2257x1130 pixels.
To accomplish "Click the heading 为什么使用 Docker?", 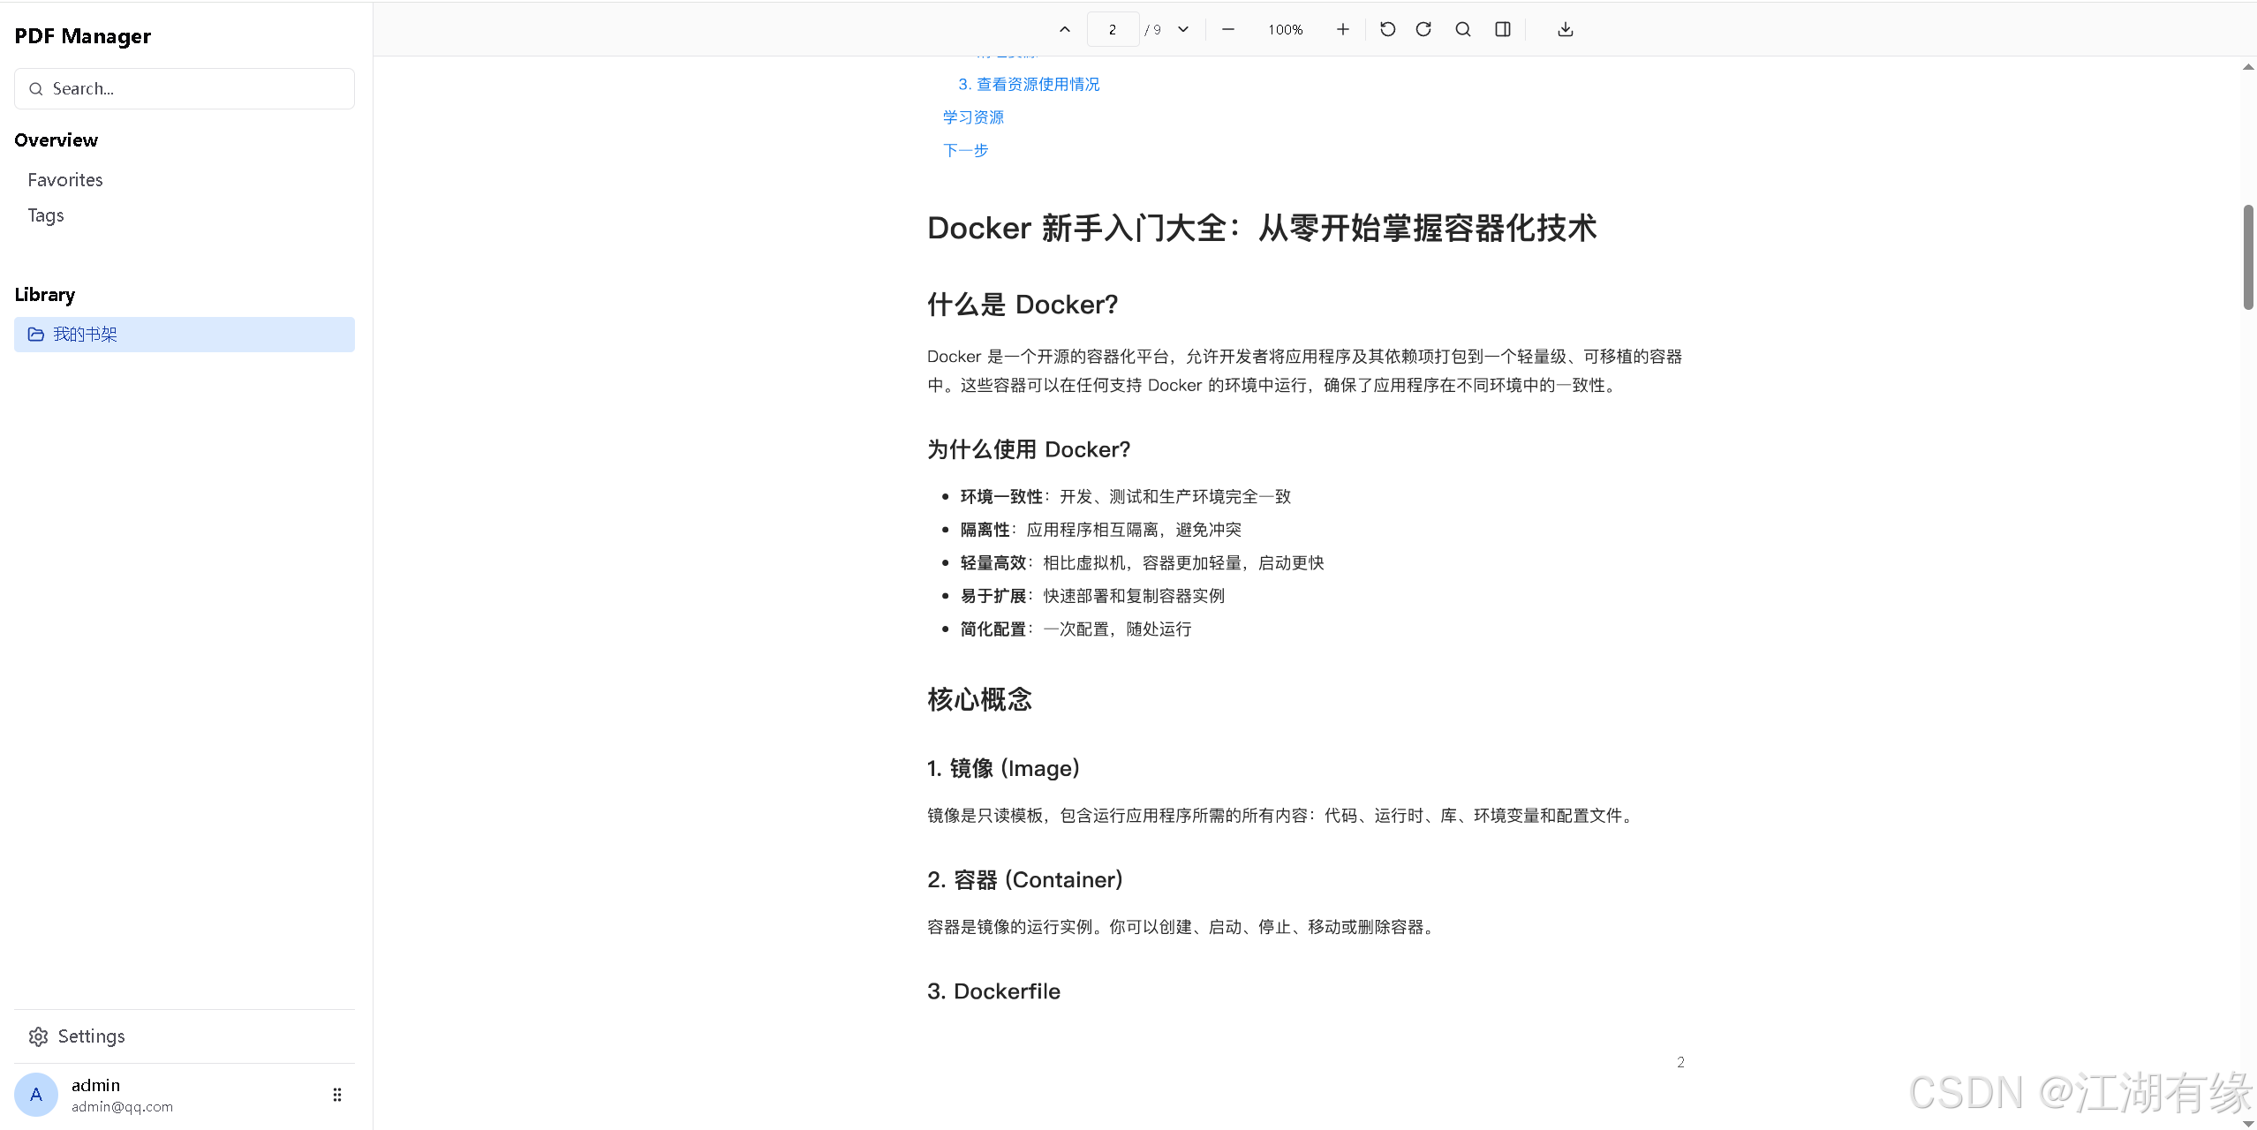I will pyautogui.click(x=1029, y=449).
